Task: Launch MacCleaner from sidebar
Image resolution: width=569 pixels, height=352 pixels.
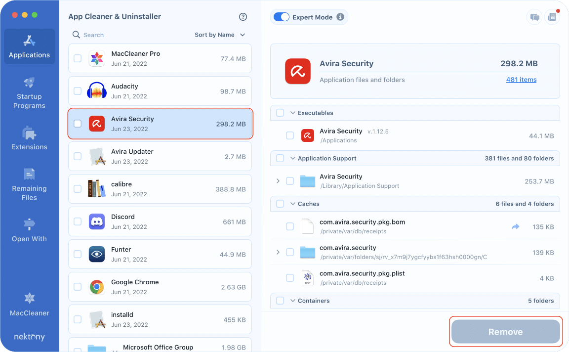Action: tap(30, 305)
